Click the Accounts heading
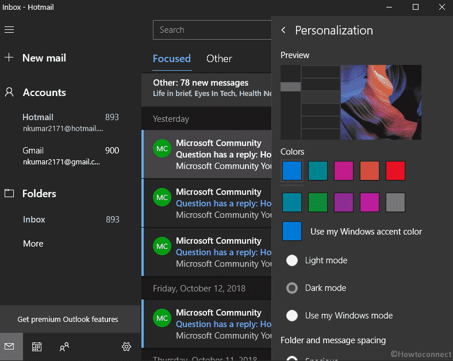This screenshot has width=453, height=361. pos(44,93)
